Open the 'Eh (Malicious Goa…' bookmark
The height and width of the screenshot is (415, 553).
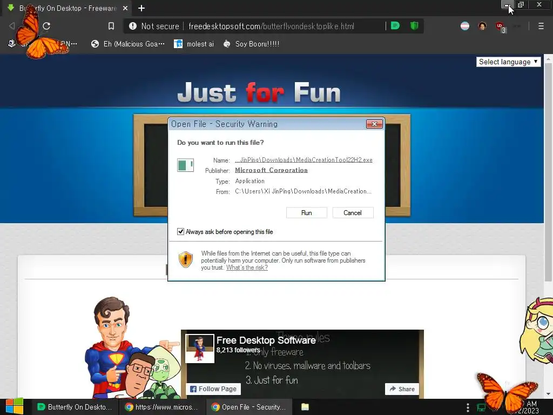tap(127, 44)
